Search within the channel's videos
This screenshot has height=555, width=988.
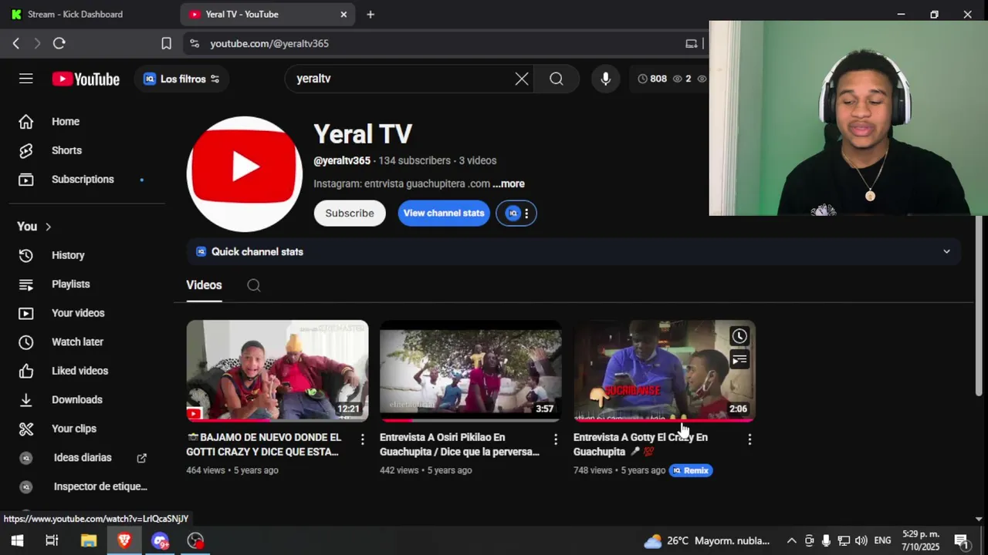coord(254,285)
